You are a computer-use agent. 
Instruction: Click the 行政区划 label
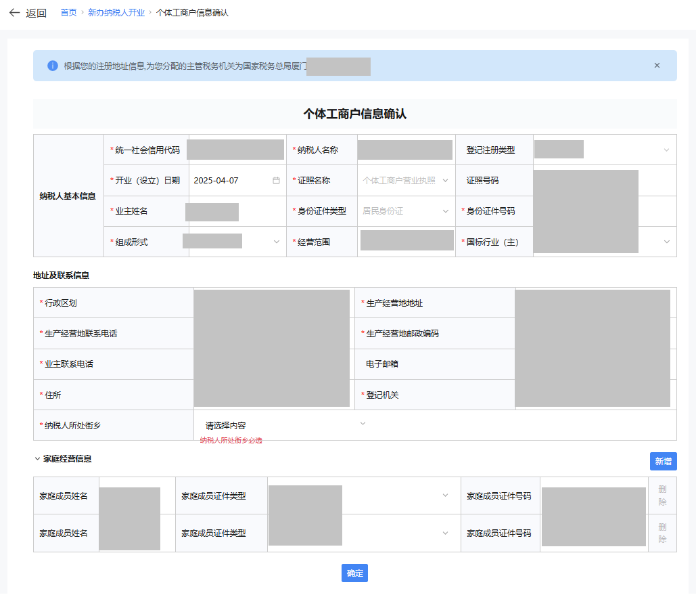click(61, 303)
